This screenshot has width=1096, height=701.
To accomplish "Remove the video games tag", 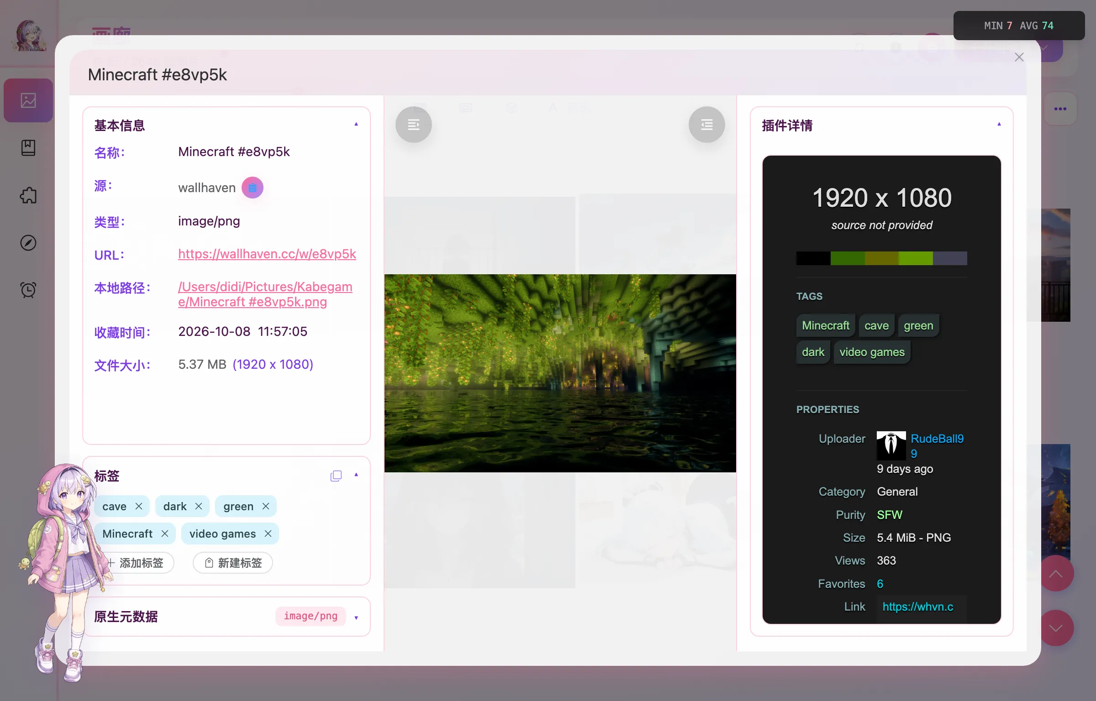I will [x=268, y=534].
